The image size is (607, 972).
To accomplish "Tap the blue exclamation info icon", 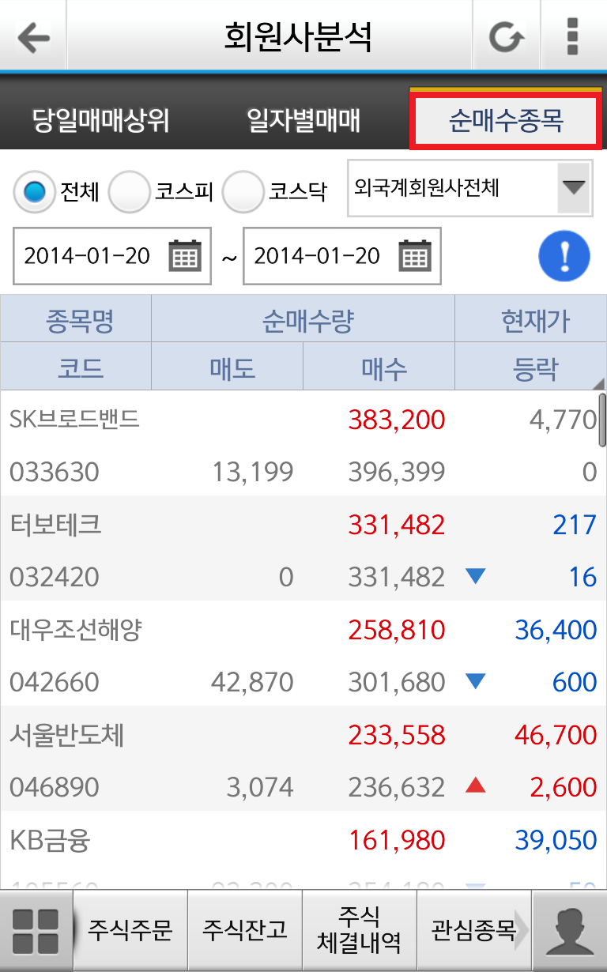I will (564, 257).
